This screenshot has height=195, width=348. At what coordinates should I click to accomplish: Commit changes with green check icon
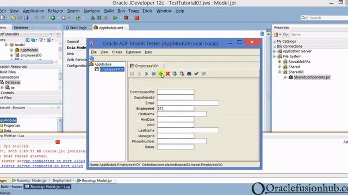[x=196, y=74]
